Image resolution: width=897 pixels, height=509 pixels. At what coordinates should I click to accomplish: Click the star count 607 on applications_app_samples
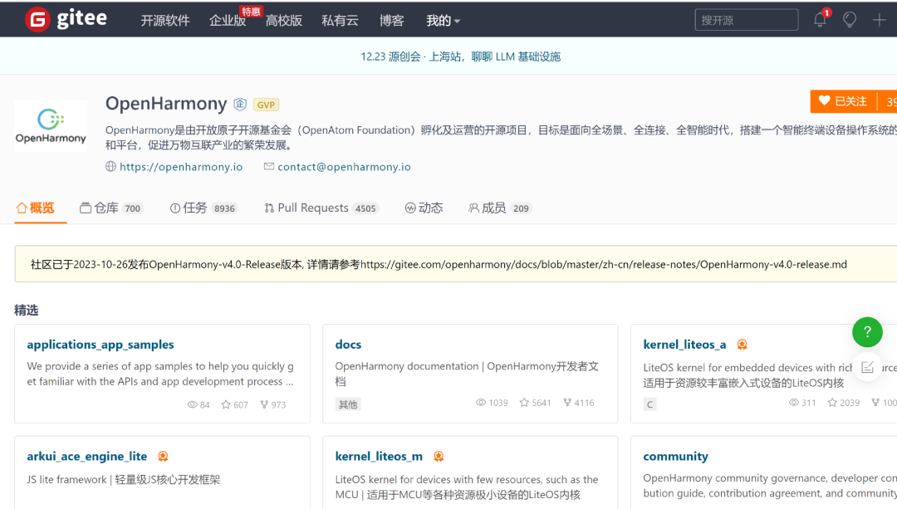click(x=234, y=404)
